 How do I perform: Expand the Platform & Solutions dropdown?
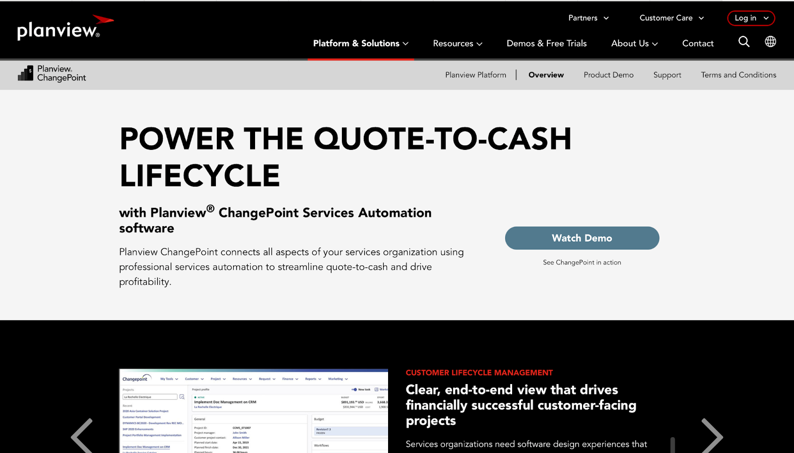point(360,43)
